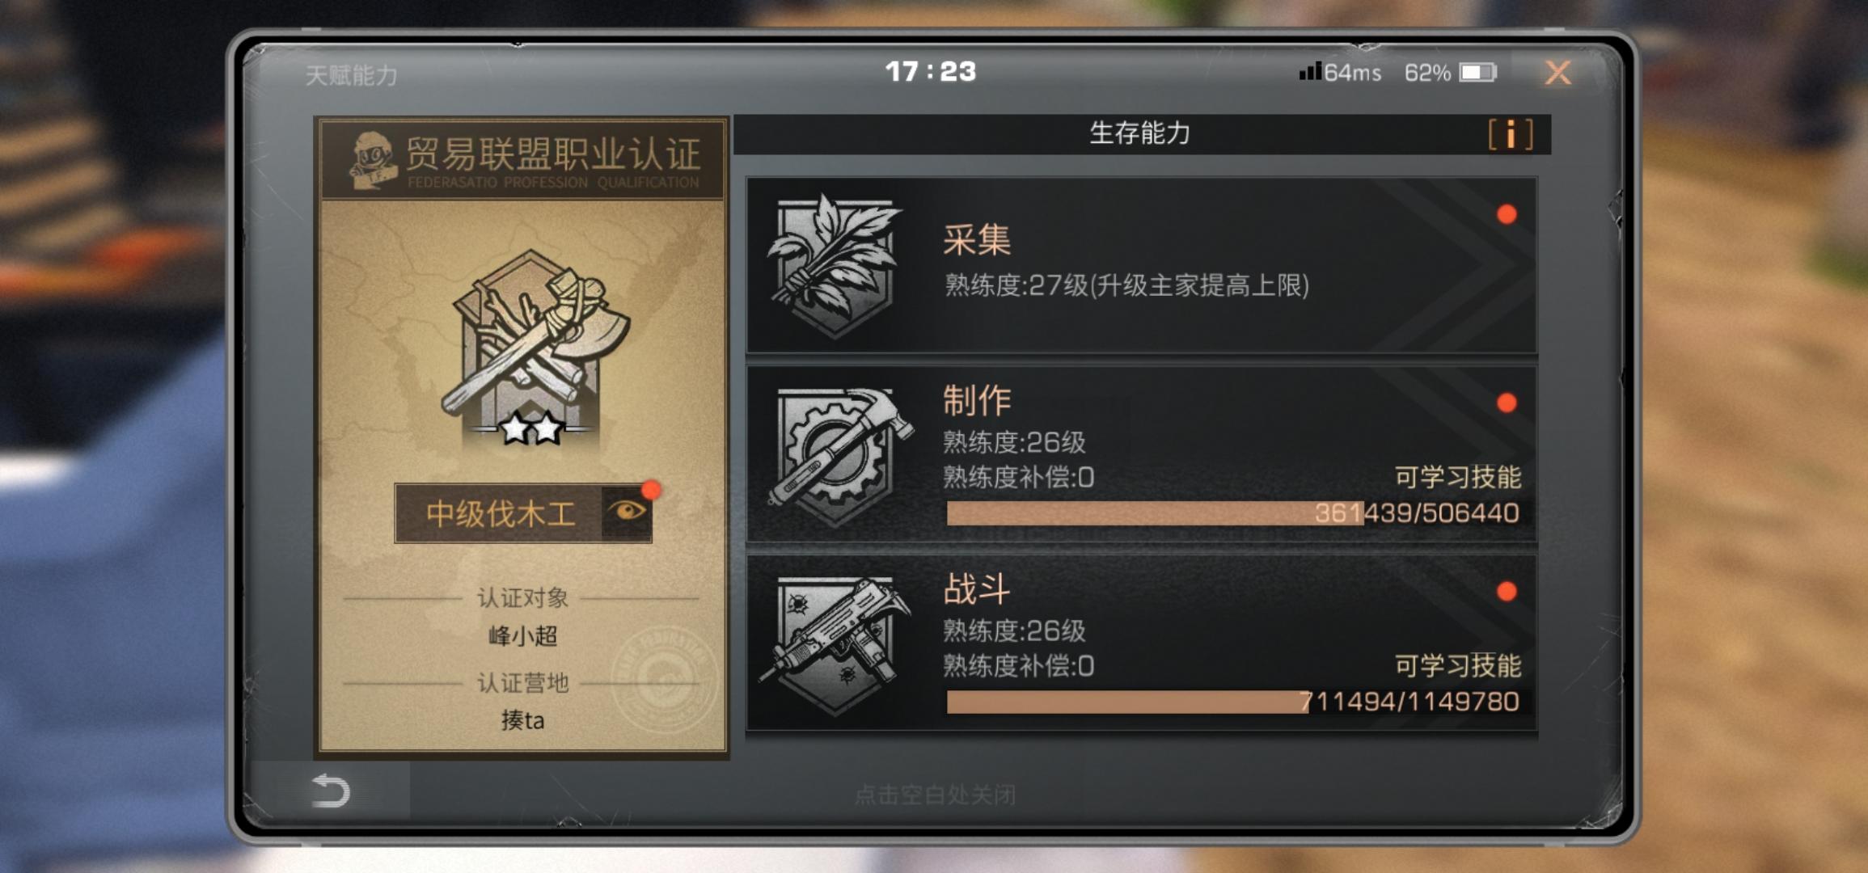
Task: Click the red notification dot on 采集 row
Action: click(1506, 214)
